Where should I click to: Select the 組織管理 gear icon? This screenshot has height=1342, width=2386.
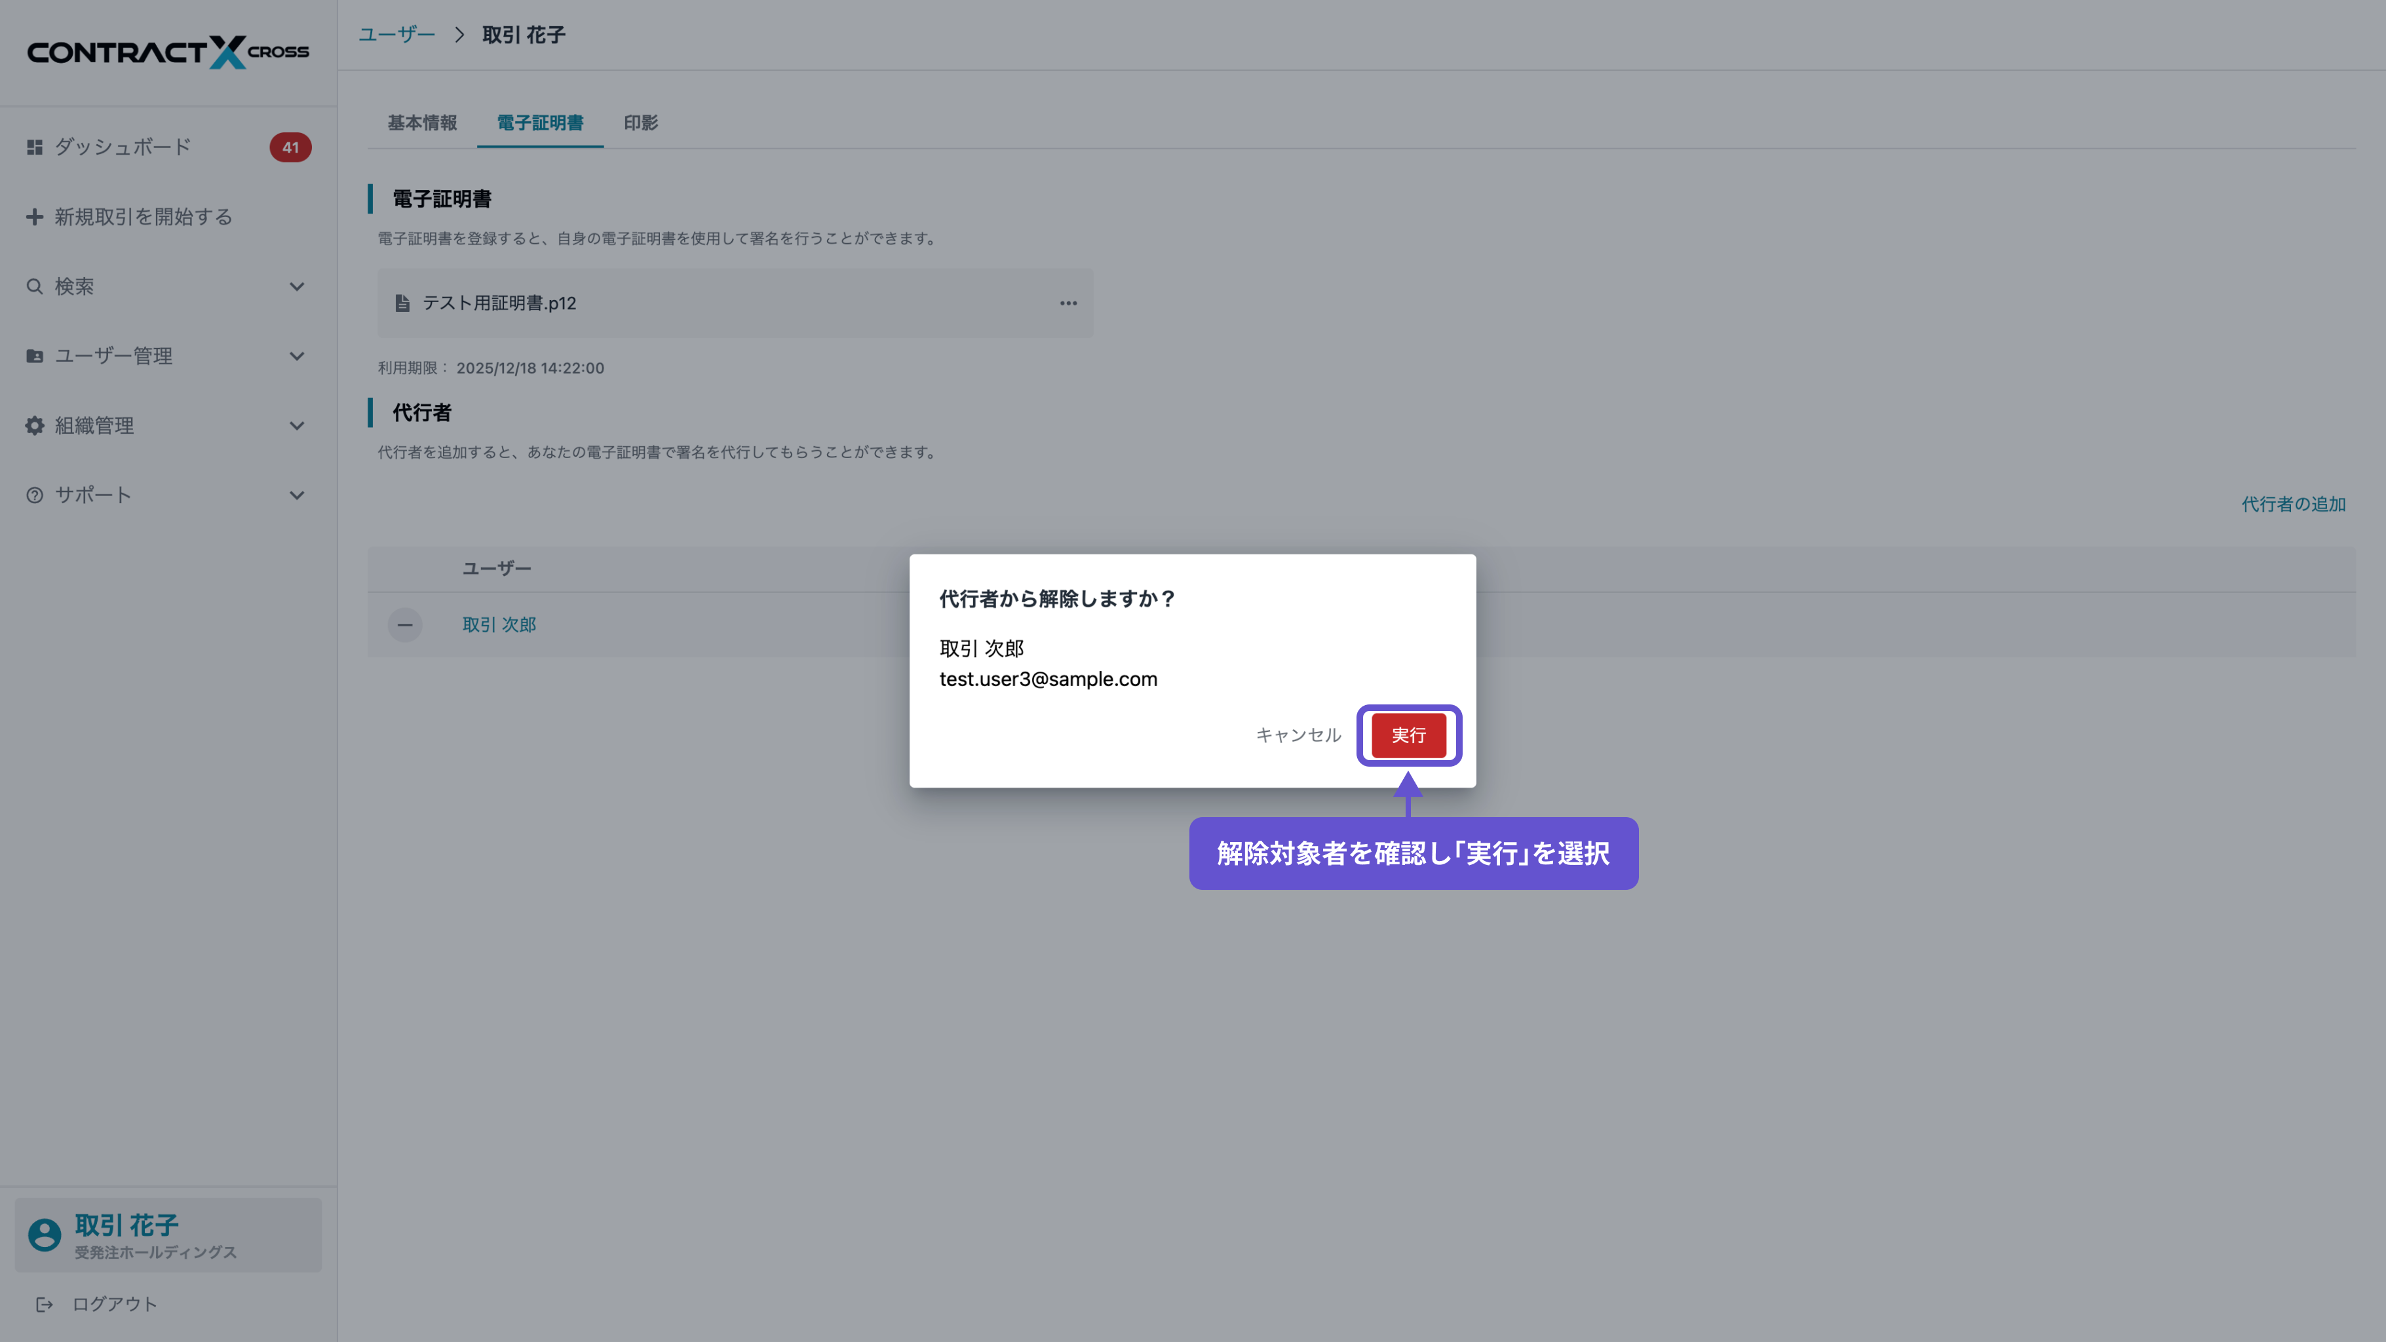pyautogui.click(x=34, y=425)
